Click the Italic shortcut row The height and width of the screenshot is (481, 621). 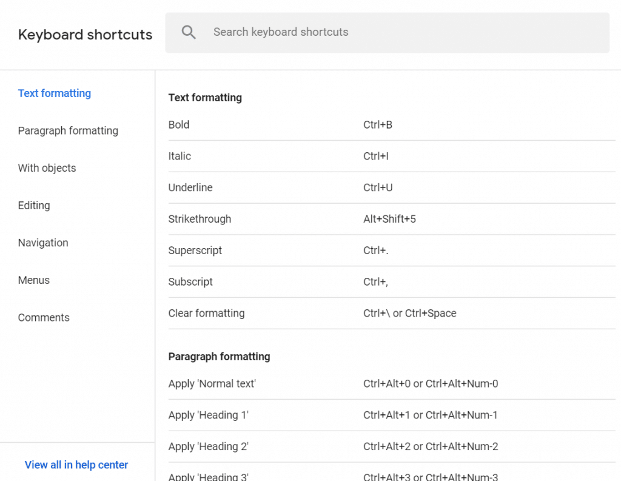391,156
